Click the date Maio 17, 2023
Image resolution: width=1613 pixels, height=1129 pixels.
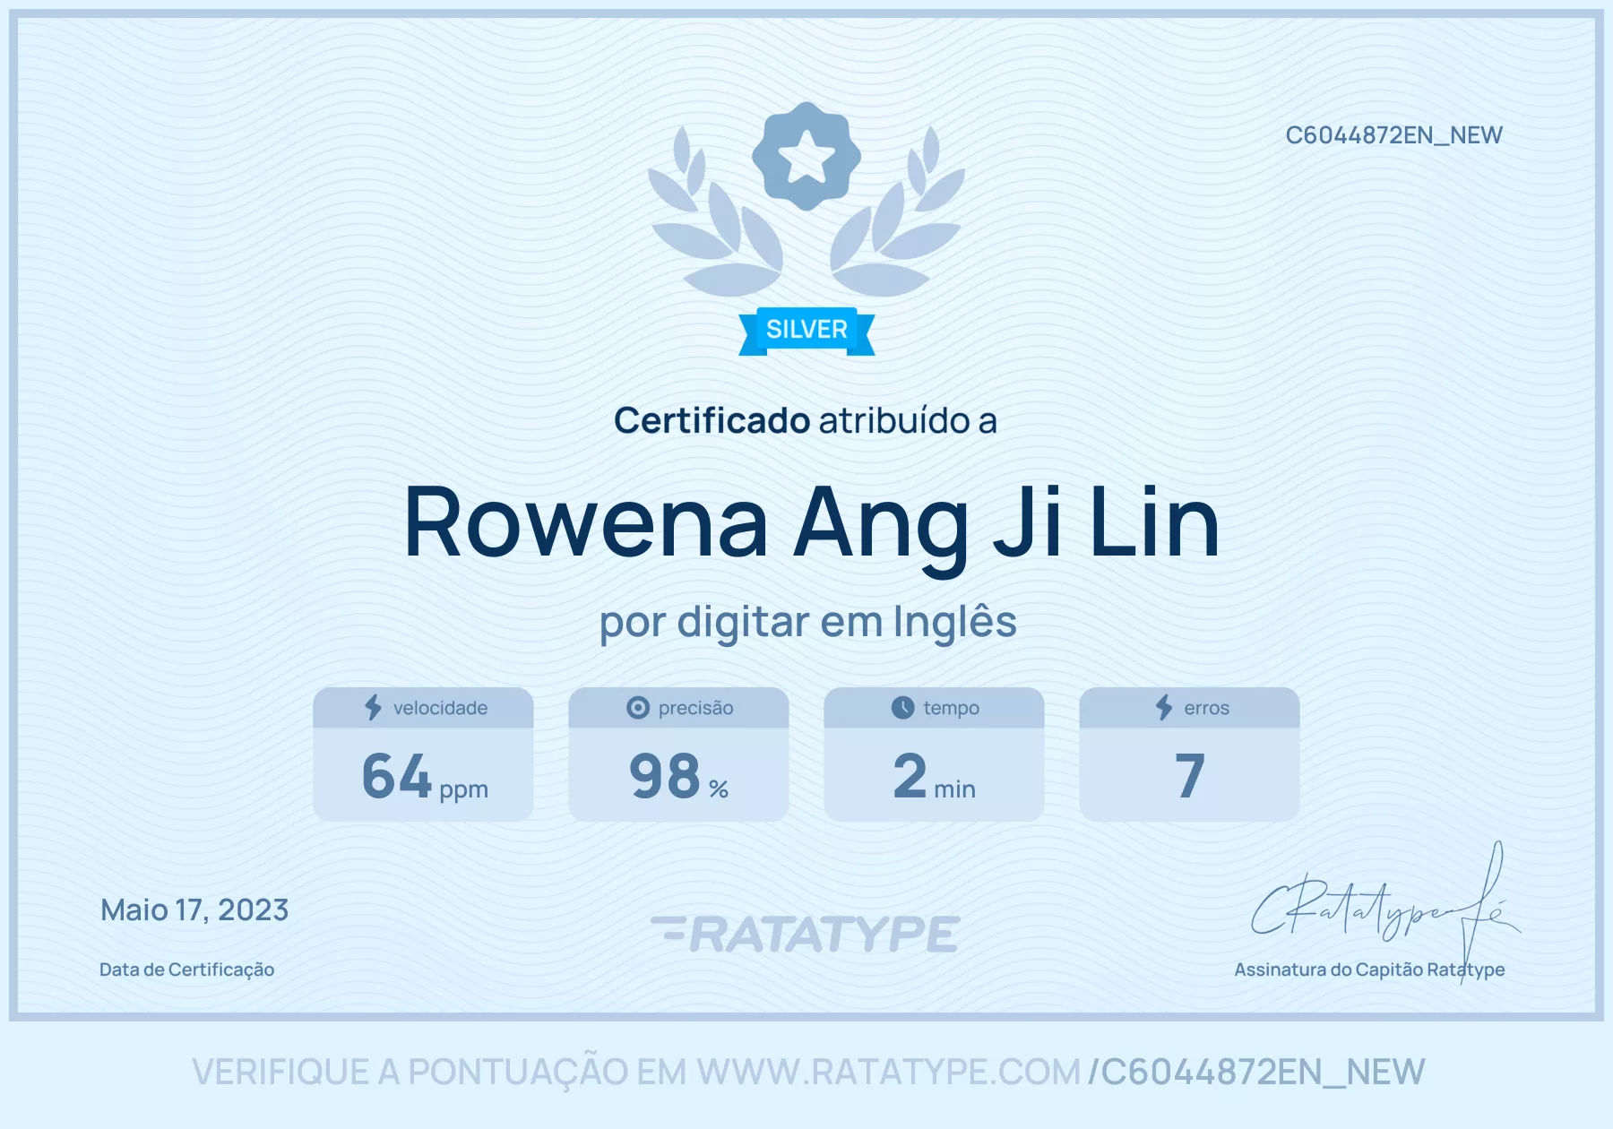[x=194, y=910]
